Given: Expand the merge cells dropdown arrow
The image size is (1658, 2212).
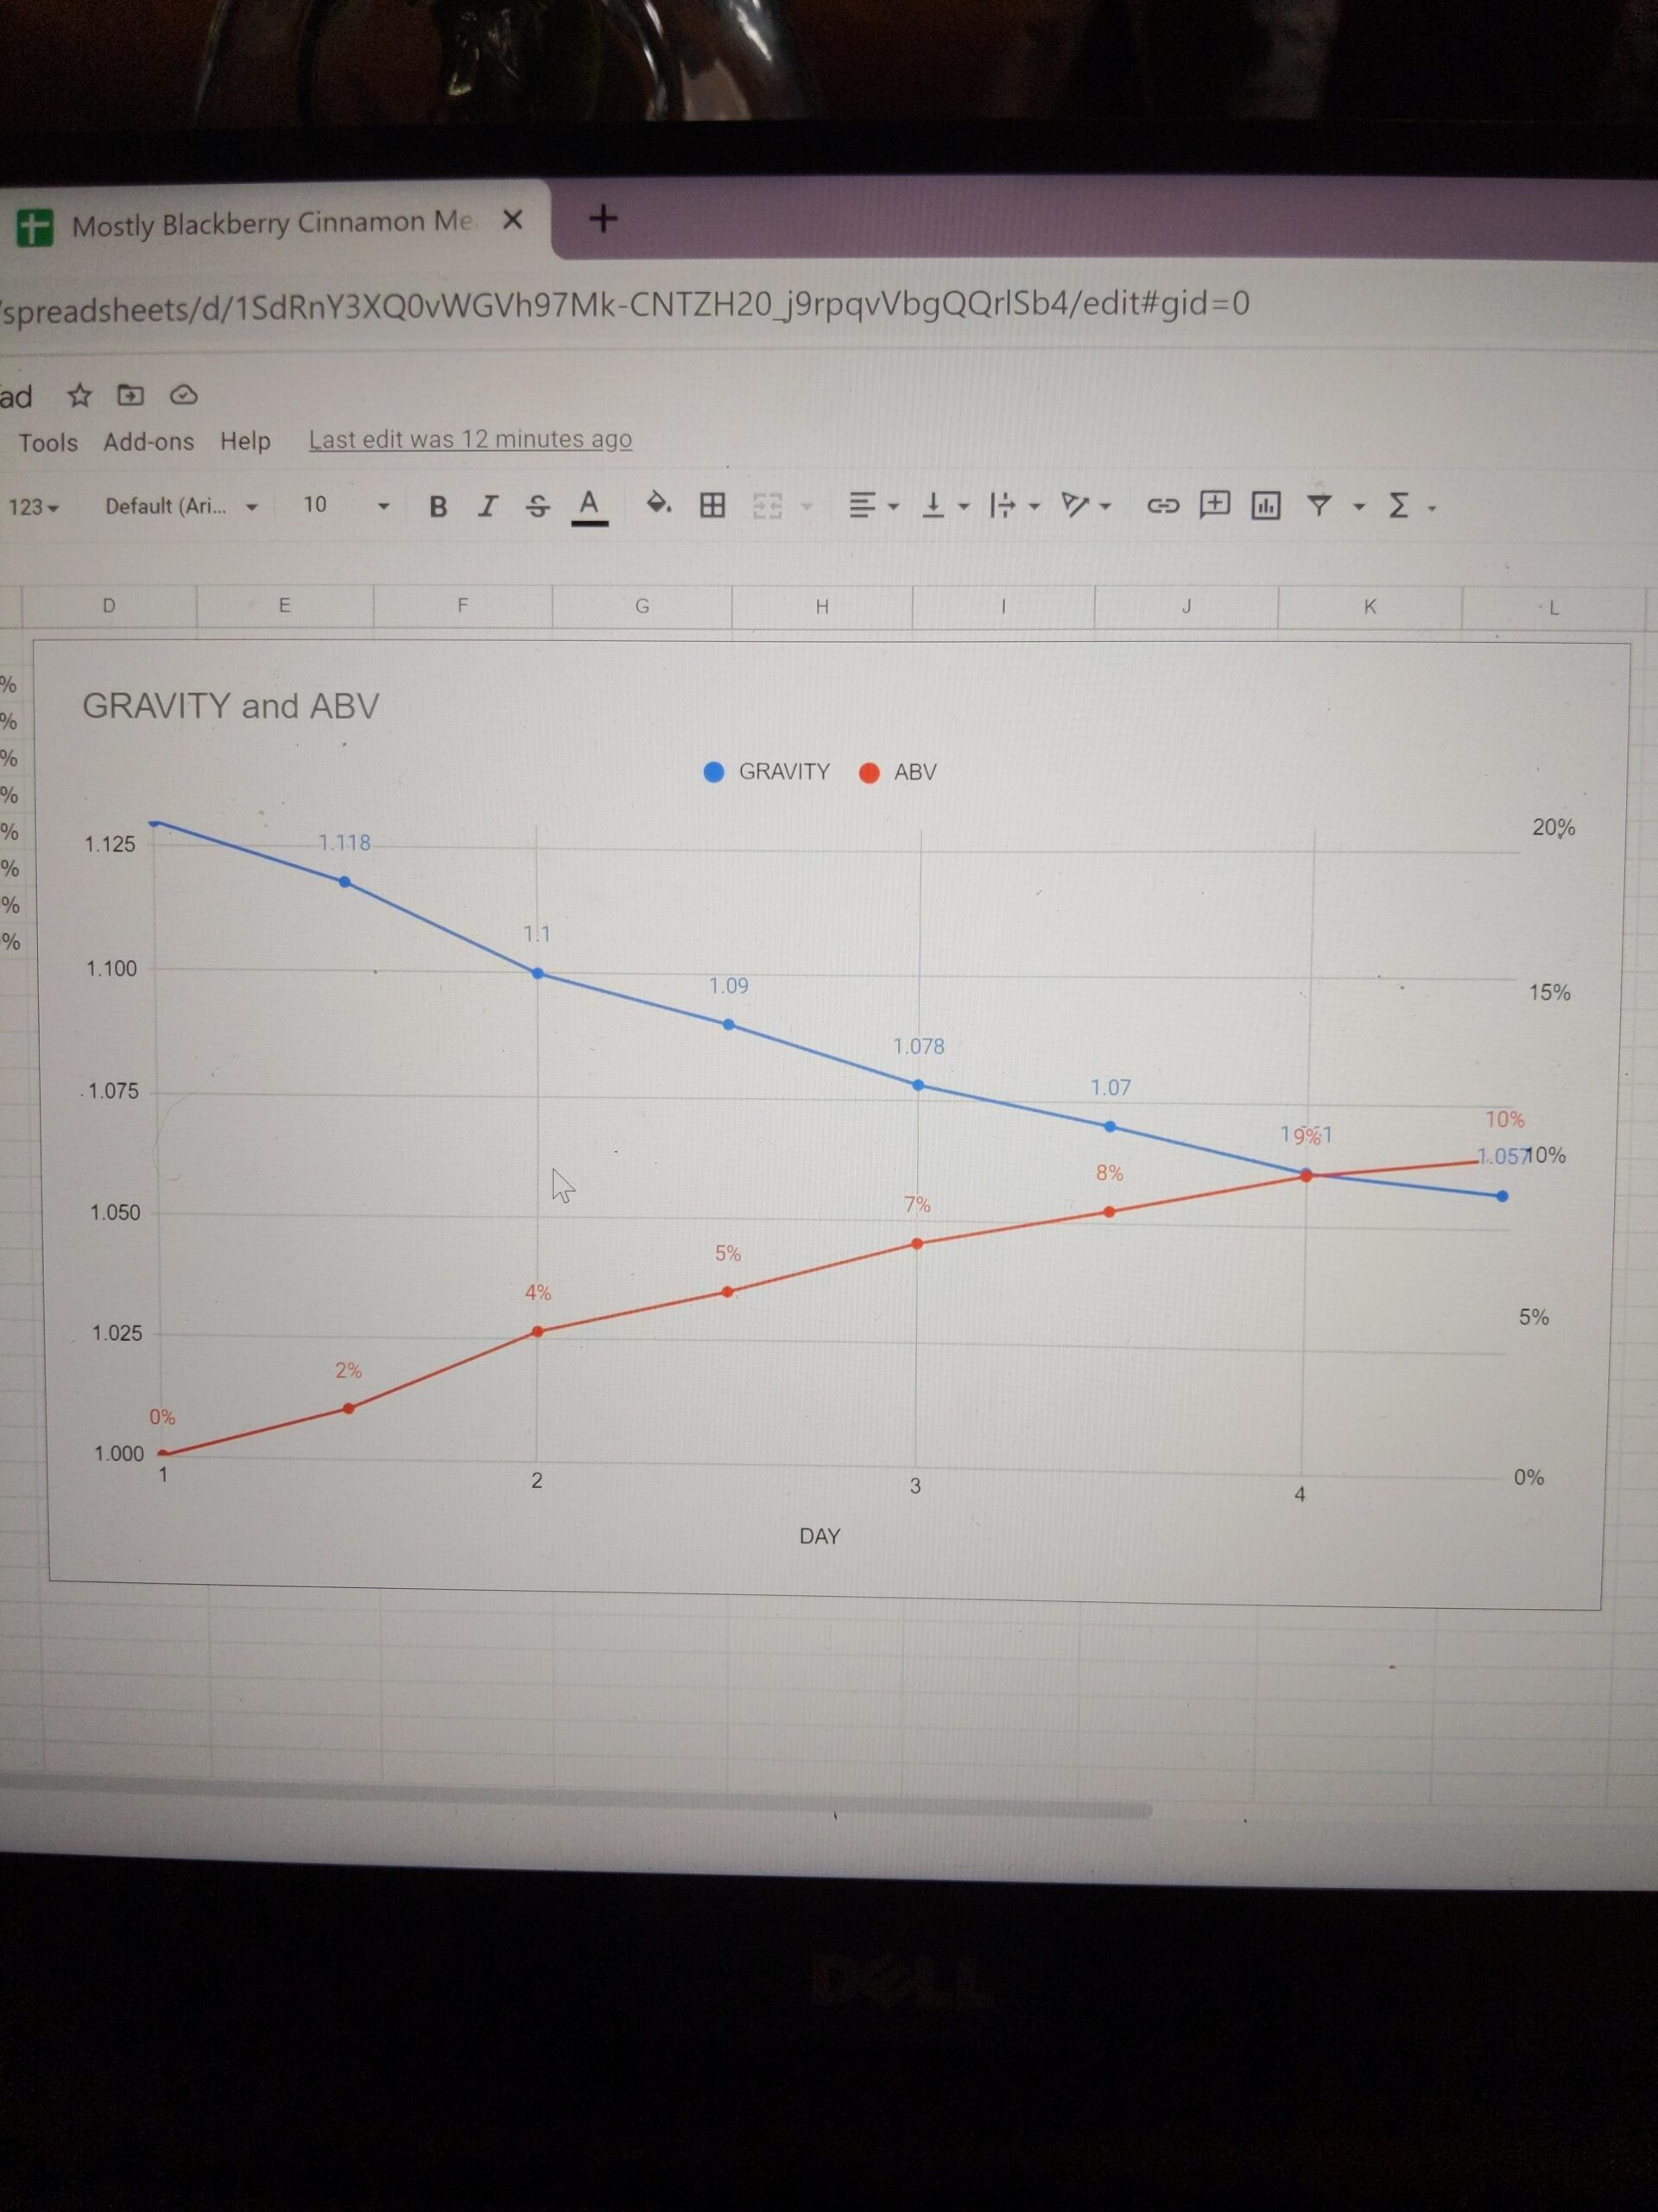Looking at the screenshot, I should coord(807,507).
